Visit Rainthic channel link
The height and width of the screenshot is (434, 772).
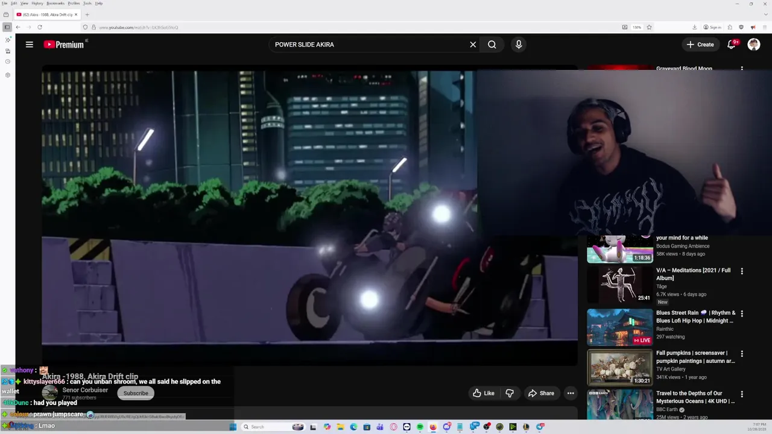[665, 329]
